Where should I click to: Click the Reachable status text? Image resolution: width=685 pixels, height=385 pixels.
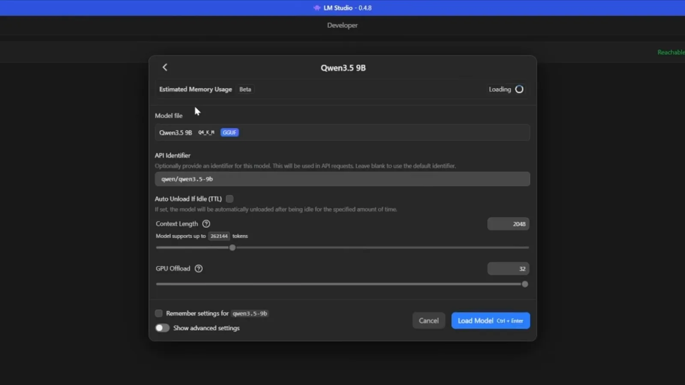point(671,52)
